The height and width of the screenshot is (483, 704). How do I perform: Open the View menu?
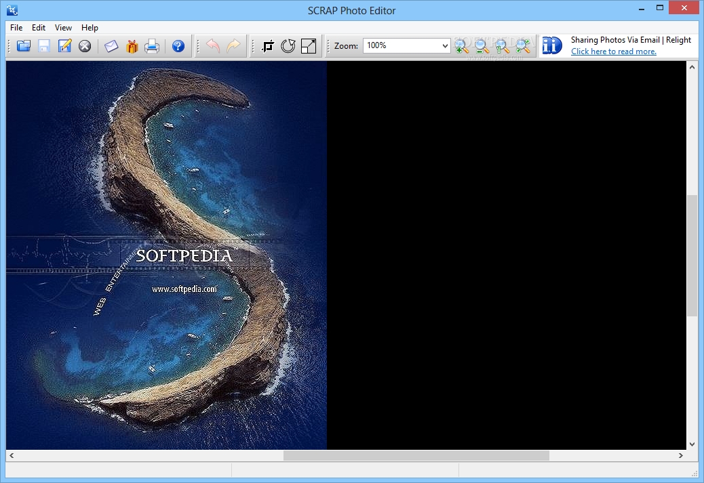tap(63, 27)
